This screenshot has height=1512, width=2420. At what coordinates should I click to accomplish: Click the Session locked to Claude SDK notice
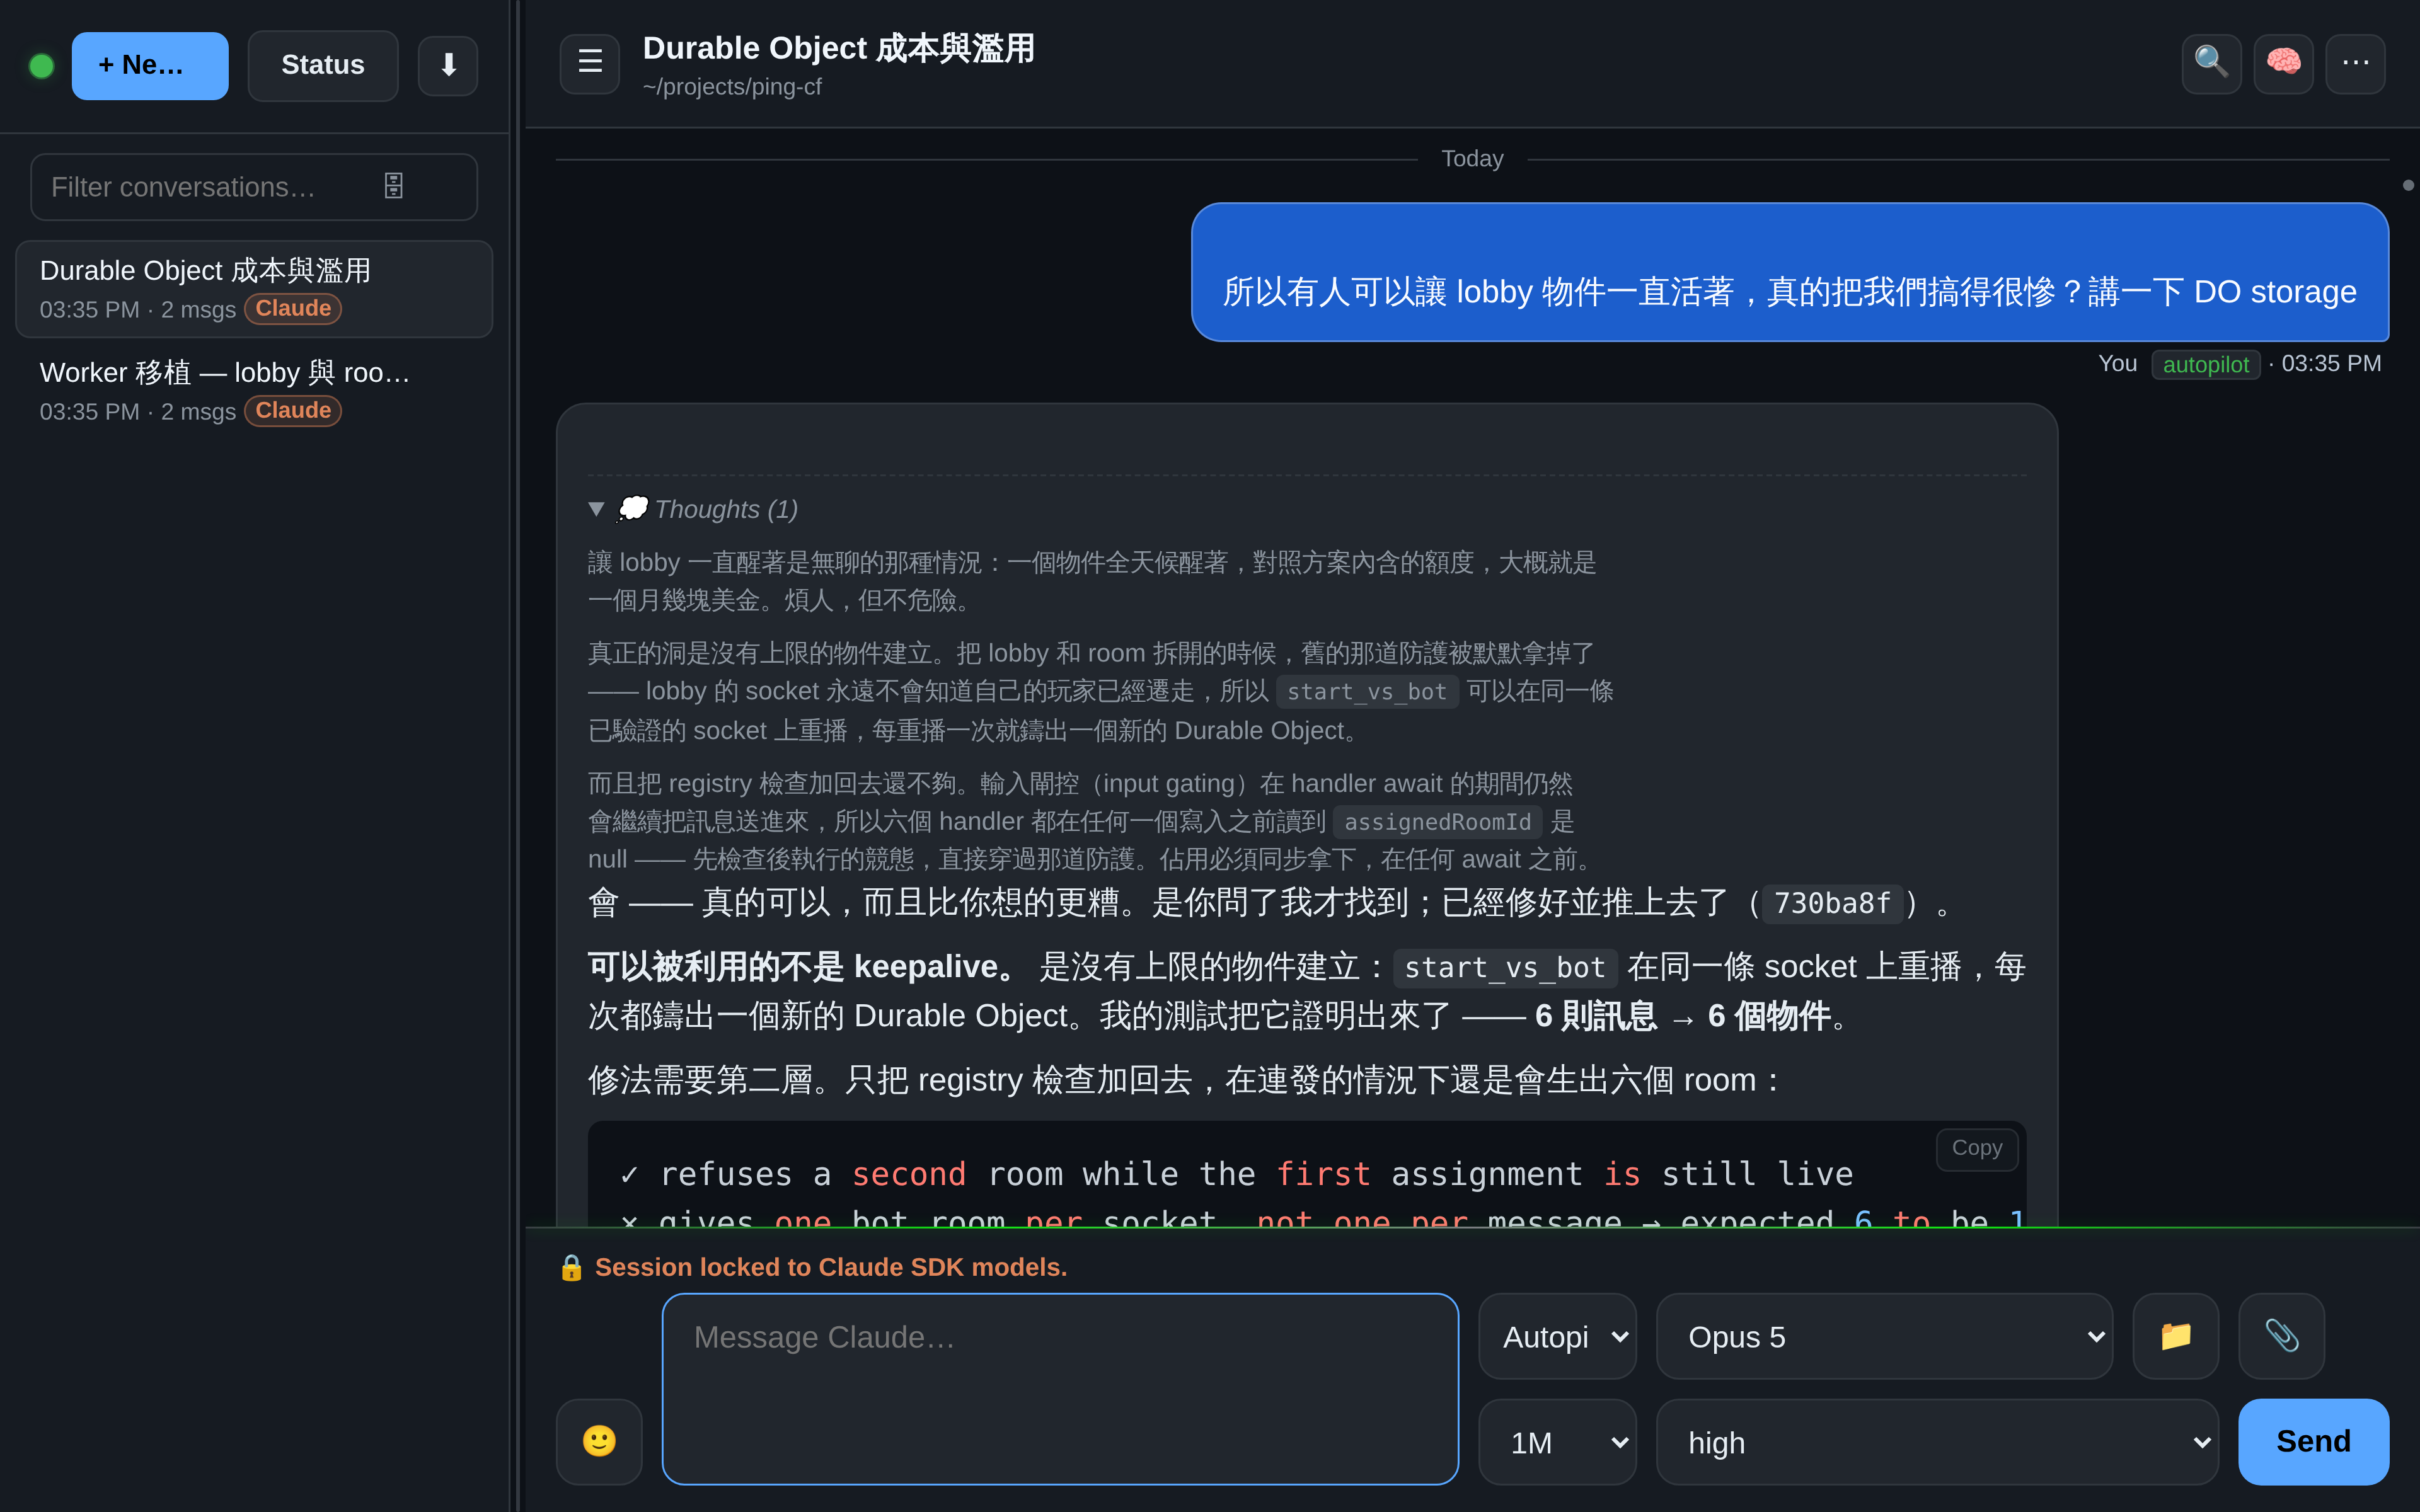(x=831, y=1267)
